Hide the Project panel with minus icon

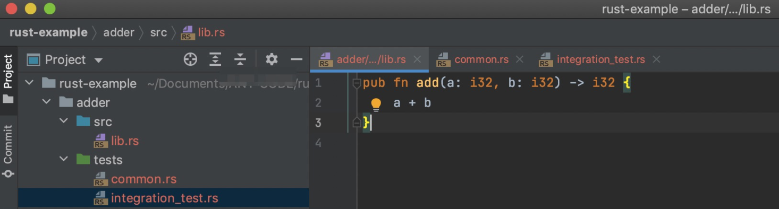point(297,59)
